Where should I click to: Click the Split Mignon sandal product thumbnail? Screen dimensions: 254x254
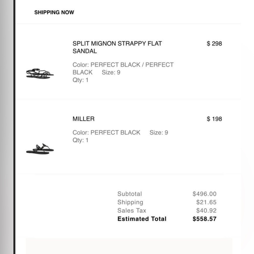coord(40,73)
